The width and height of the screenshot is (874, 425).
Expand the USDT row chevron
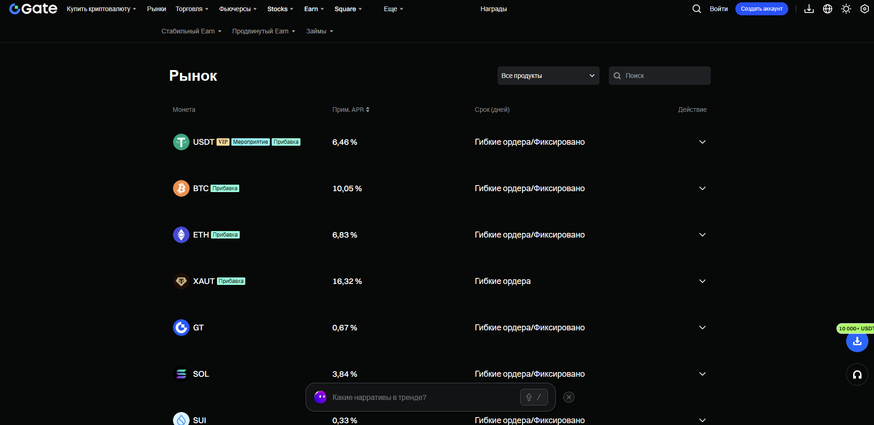pyautogui.click(x=702, y=142)
